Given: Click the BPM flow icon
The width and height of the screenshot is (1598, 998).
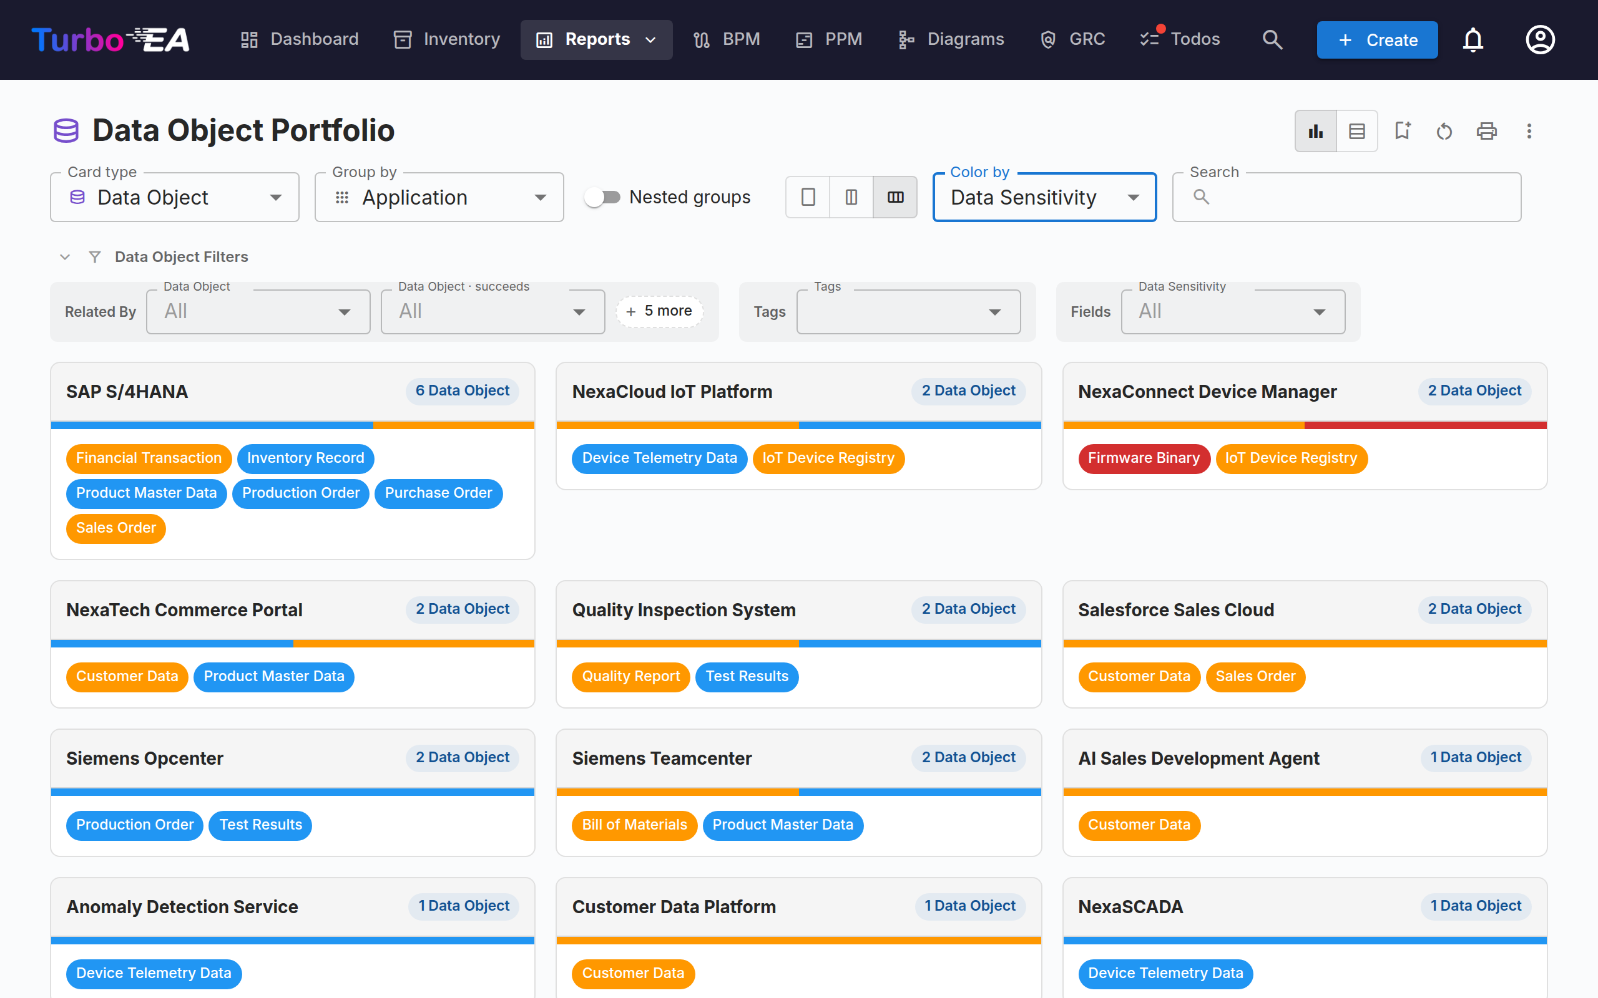Looking at the screenshot, I should tap(702, 39).
